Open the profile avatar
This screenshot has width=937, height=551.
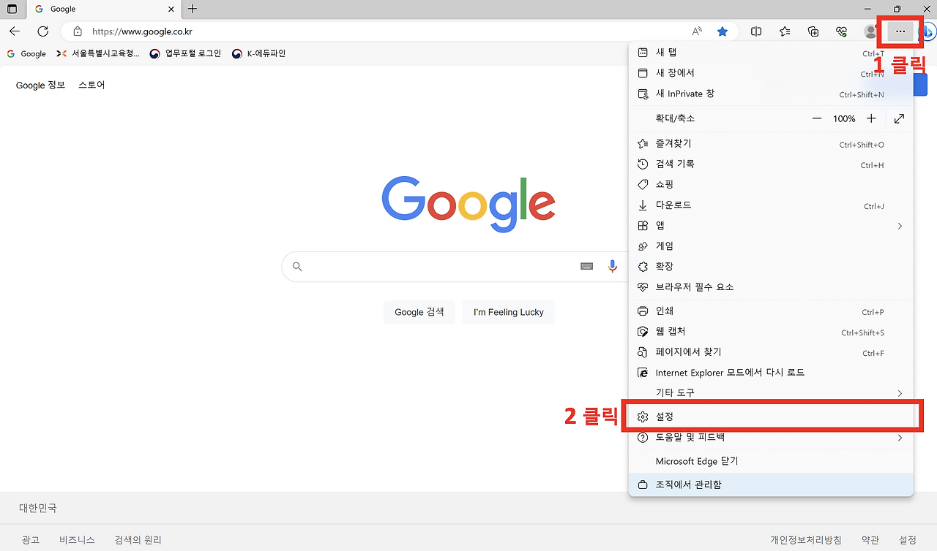coord(870,31)
